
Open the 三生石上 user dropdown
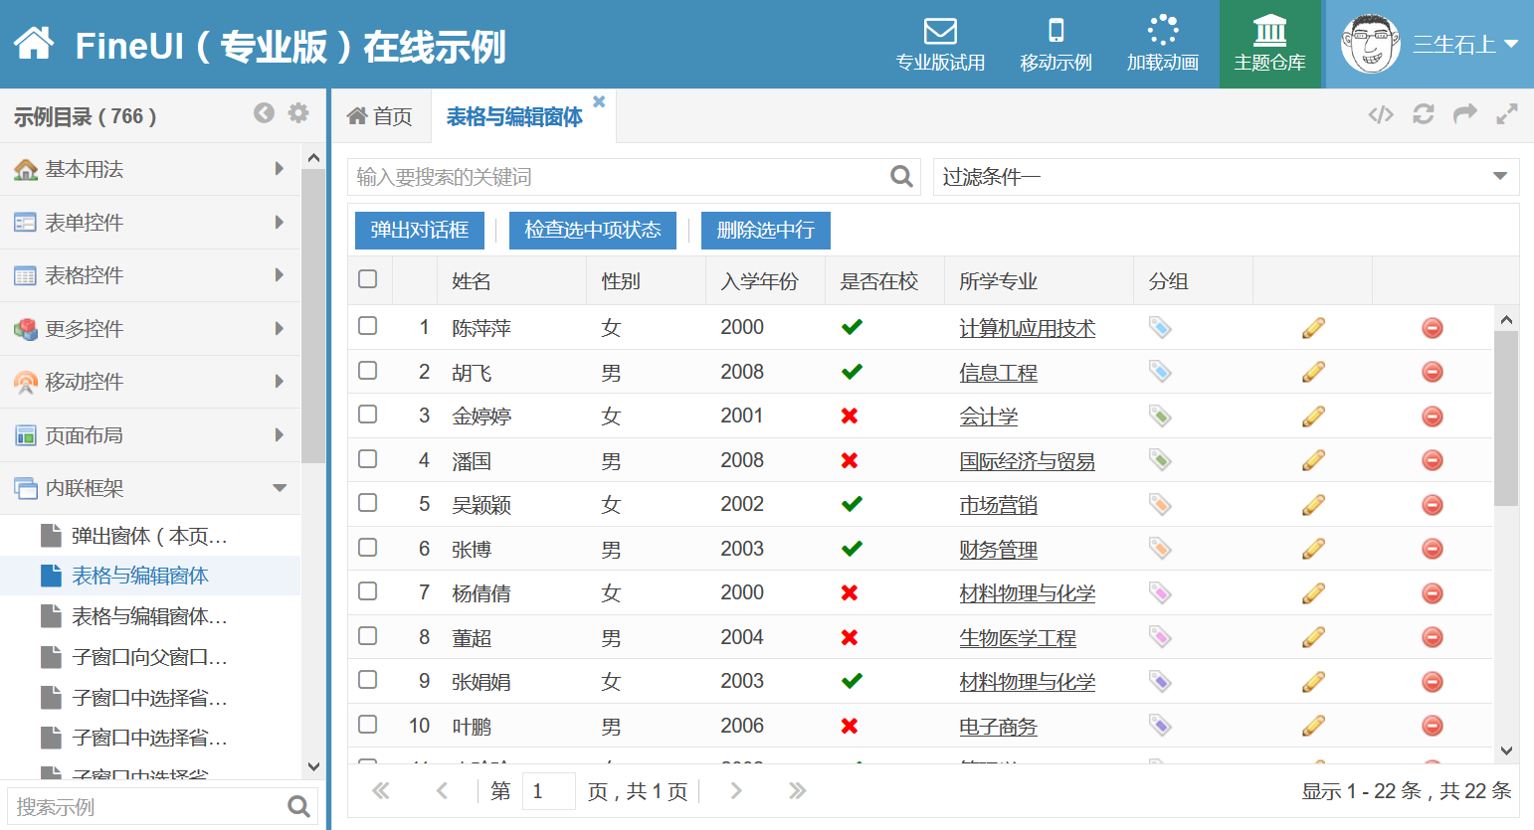[x=1464, y=45]
